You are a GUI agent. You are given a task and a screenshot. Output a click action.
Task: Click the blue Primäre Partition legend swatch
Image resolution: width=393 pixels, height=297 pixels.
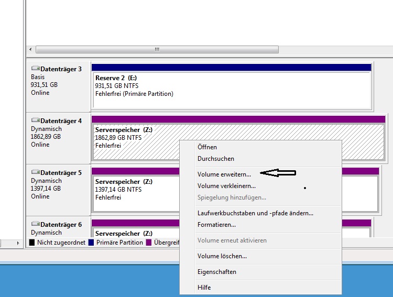click(91, 243)
